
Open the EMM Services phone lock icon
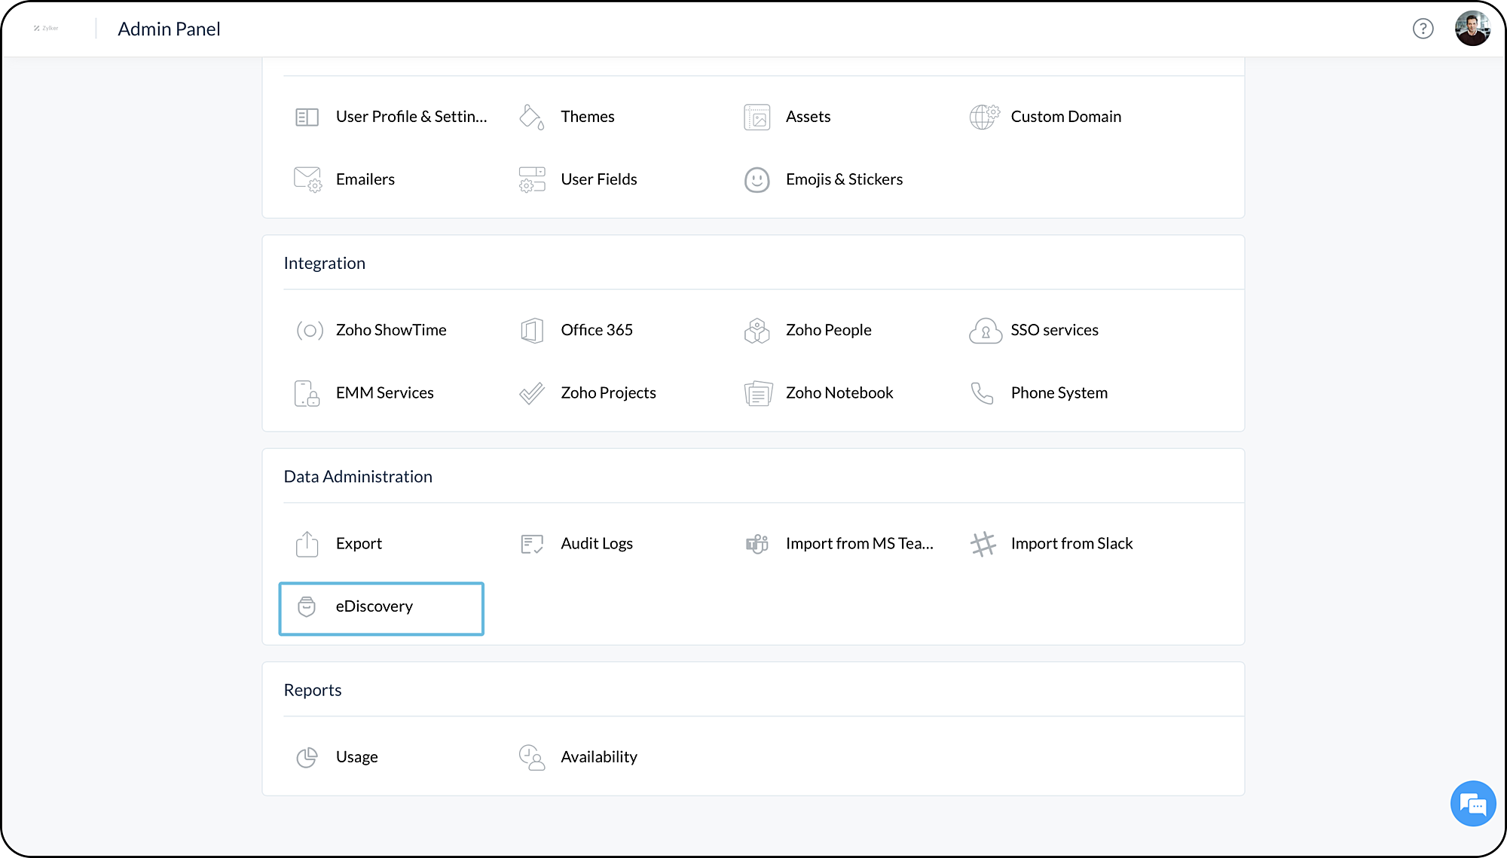[x=307, y=393]
